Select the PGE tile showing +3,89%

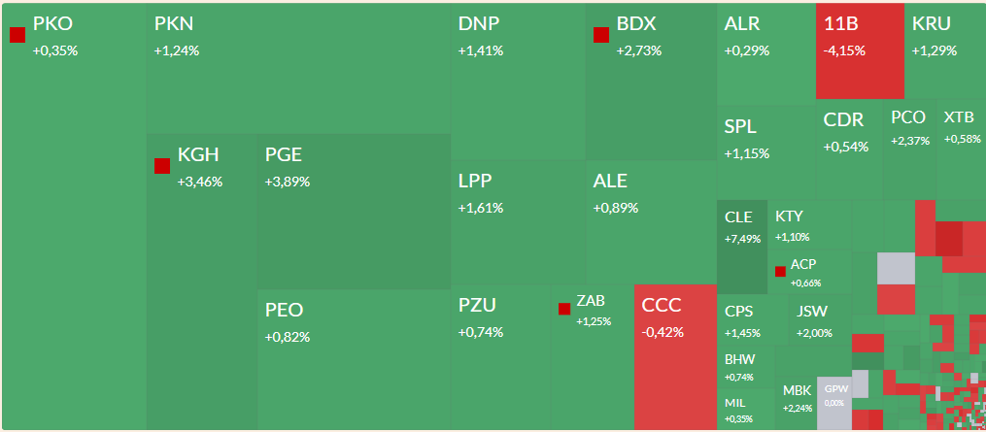pos(354,212)
